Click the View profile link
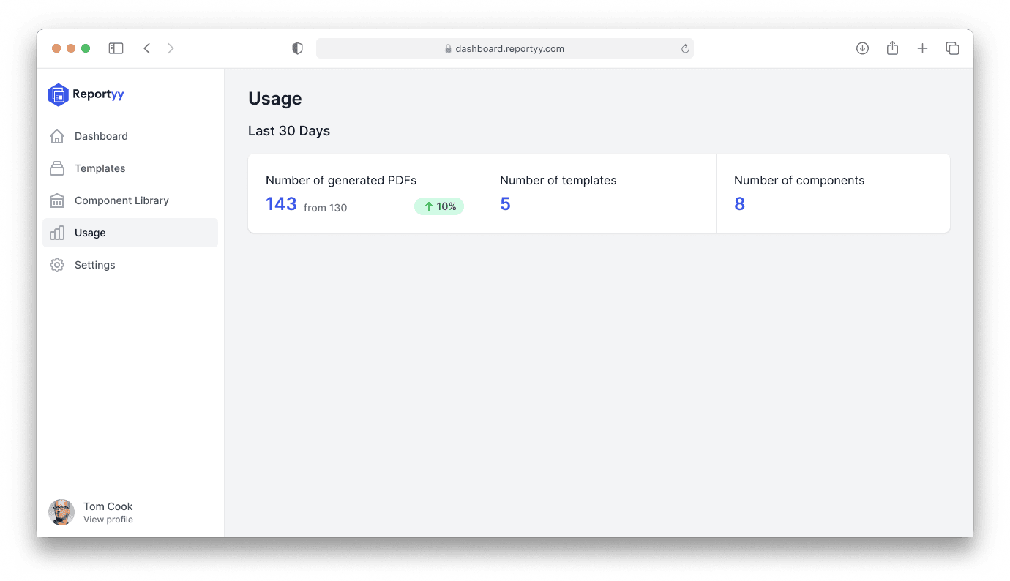This screenshot has height=581, width=1010. pos(108,520)
